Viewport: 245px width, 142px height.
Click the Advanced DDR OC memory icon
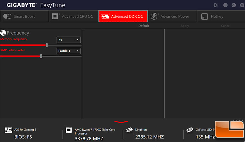[x=105, y=16]
